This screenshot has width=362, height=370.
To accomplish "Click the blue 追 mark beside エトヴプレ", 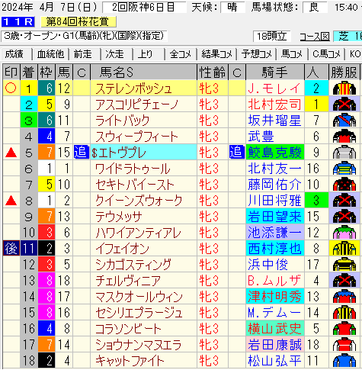I will (x=82, y=152).
